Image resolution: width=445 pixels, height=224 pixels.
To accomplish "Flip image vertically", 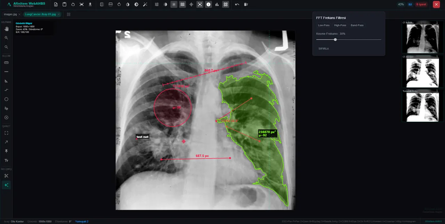I will point(111,5).
